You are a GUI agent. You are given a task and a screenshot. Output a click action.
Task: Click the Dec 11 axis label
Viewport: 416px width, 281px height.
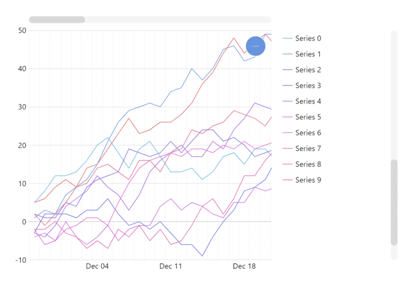coord(171,266)
